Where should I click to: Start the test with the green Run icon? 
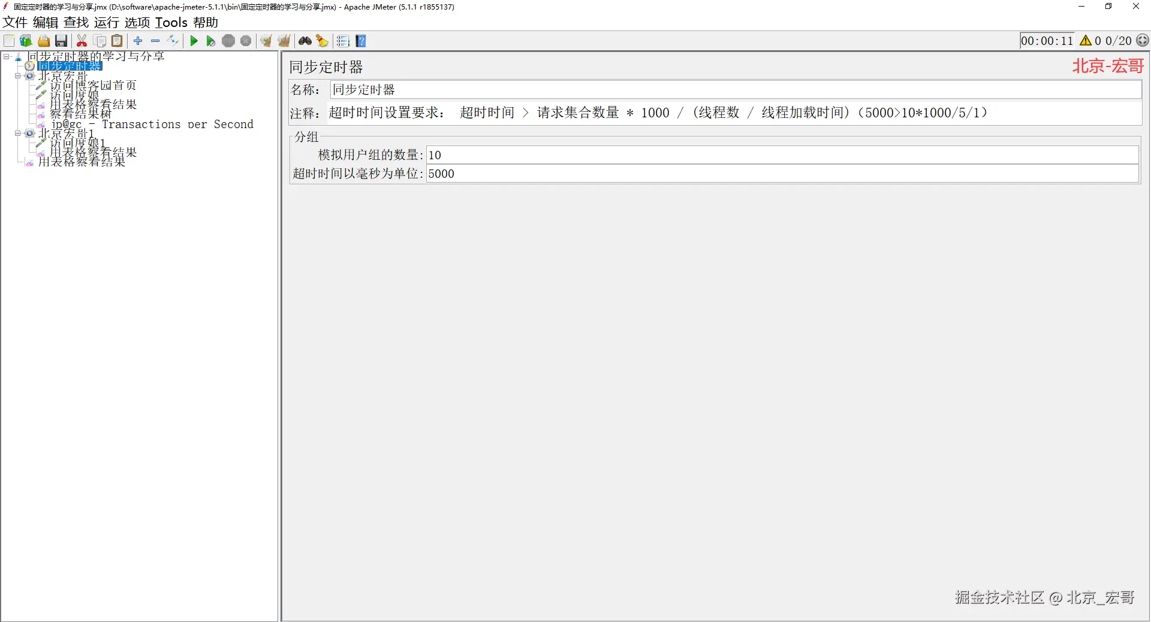pyautogui.click(x=194, y=41)
